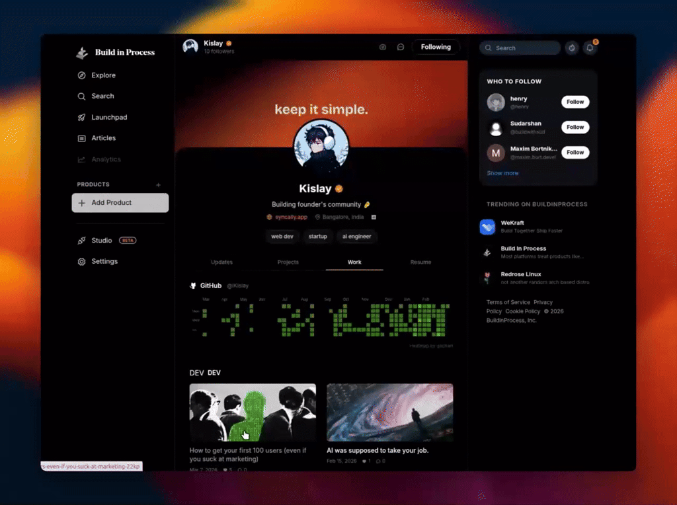Click the ai engineer tag
This screenshot has width=677, height=505.
356,237
